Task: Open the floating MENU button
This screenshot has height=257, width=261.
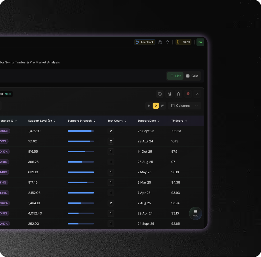Action: 195,213
